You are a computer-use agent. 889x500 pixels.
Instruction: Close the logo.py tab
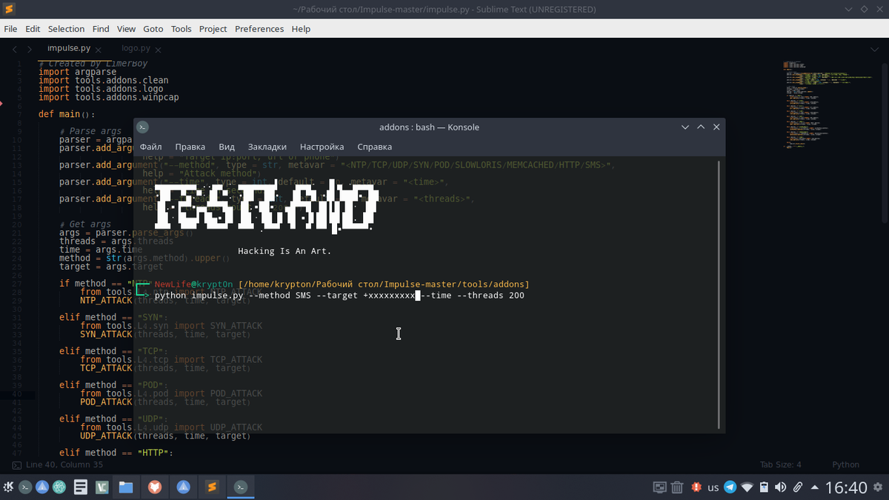point(158,50)
